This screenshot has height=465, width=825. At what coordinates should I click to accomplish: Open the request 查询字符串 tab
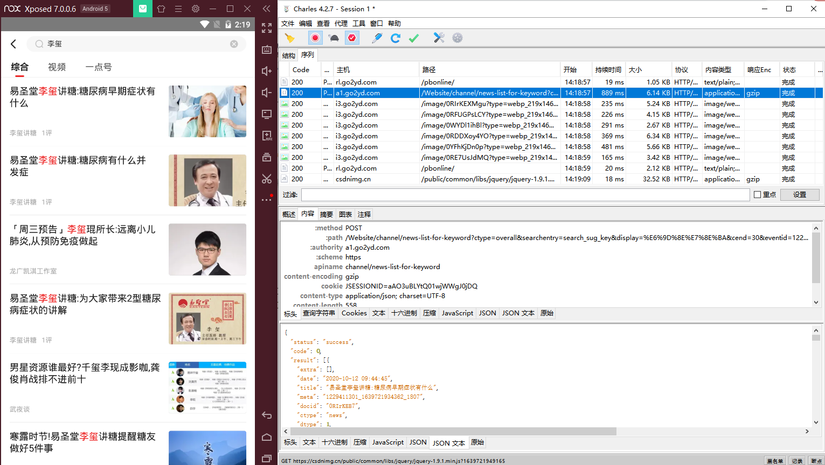319,313
